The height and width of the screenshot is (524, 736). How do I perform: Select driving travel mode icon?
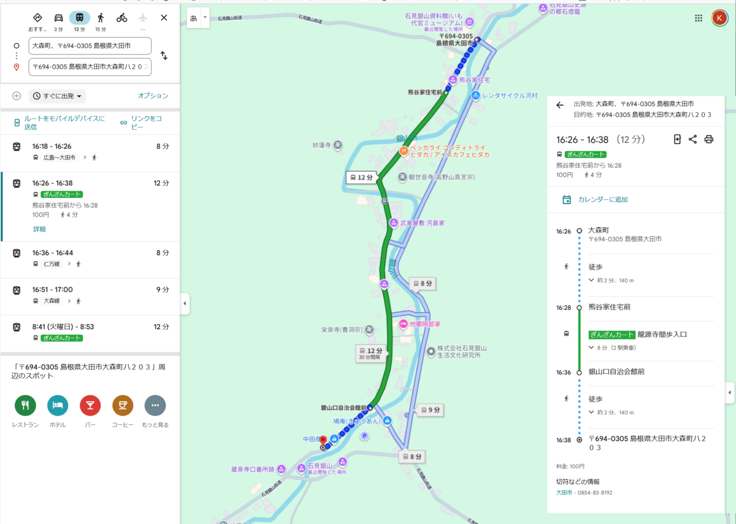58,18
